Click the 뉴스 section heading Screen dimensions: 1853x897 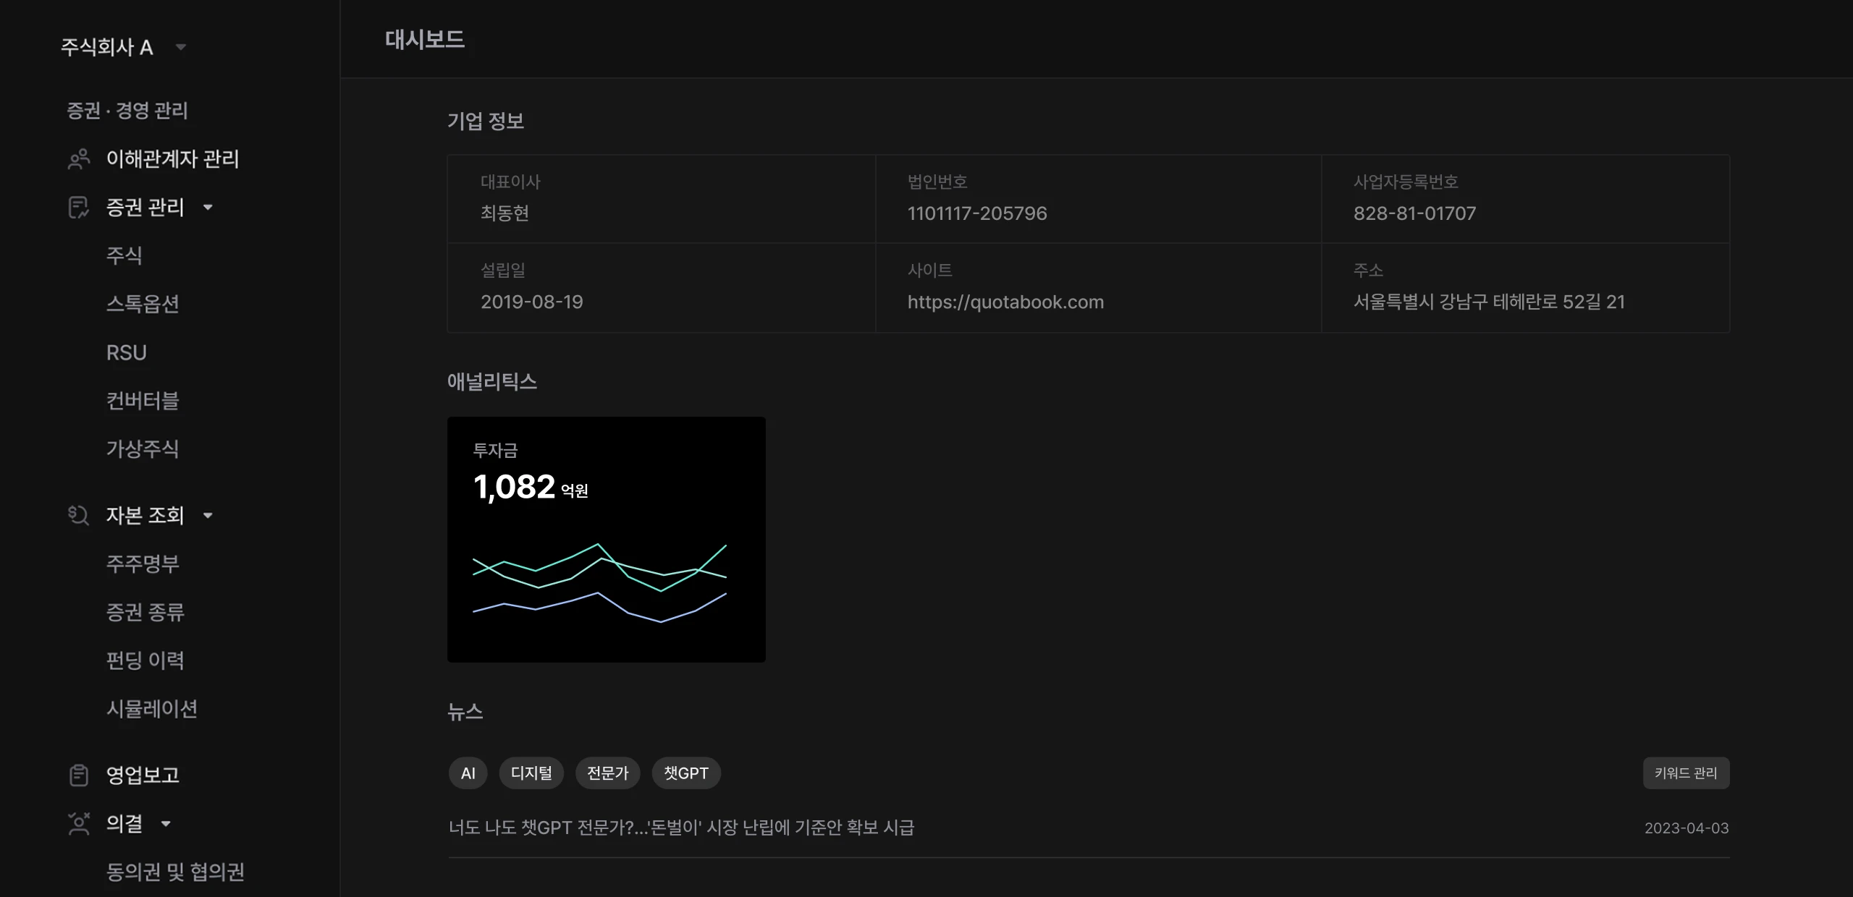pyautogui.click(x=465, y=712)
